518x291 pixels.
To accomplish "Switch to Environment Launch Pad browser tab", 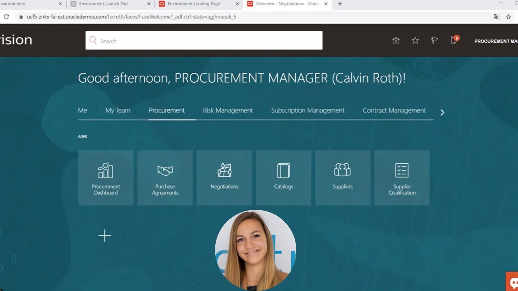I will coord(110,4).
